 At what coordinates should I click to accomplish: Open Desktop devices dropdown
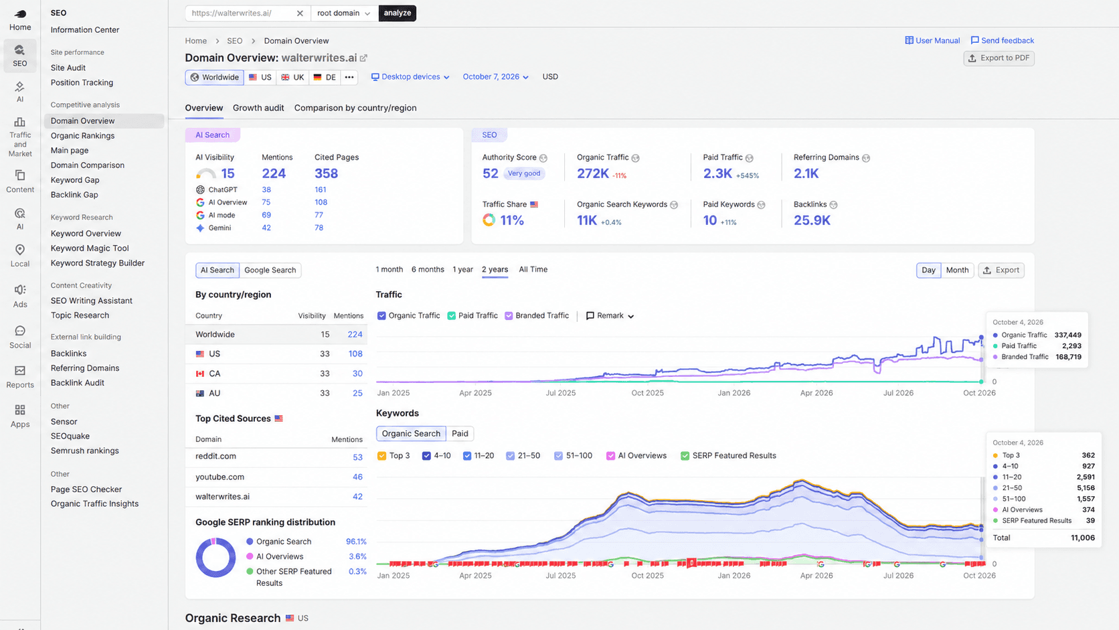click(x=410, y=77)
